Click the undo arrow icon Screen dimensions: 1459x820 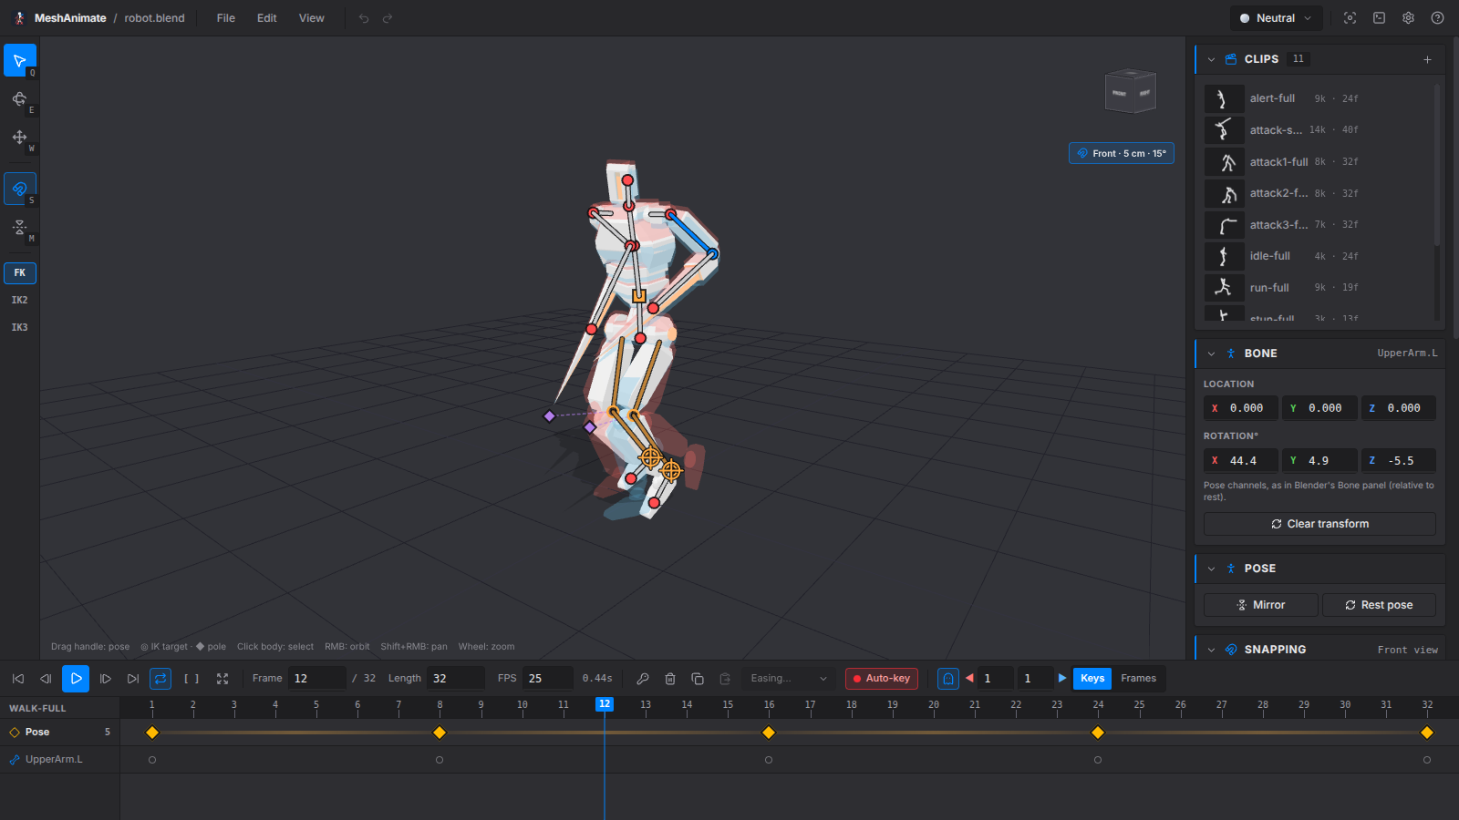[x=364, y=18]
